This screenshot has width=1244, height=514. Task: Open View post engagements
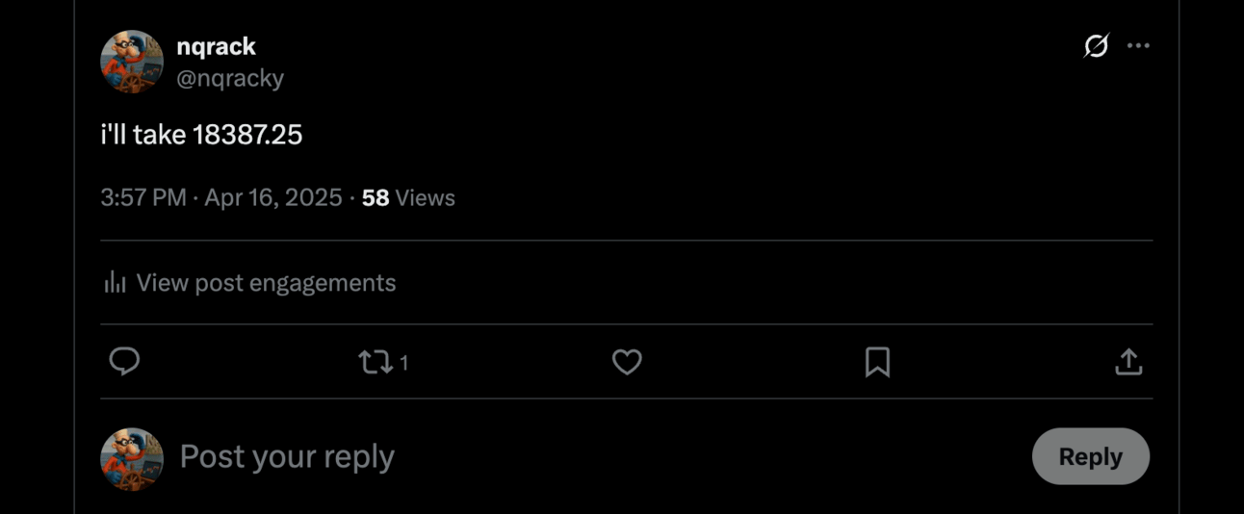tap(266, 283)
